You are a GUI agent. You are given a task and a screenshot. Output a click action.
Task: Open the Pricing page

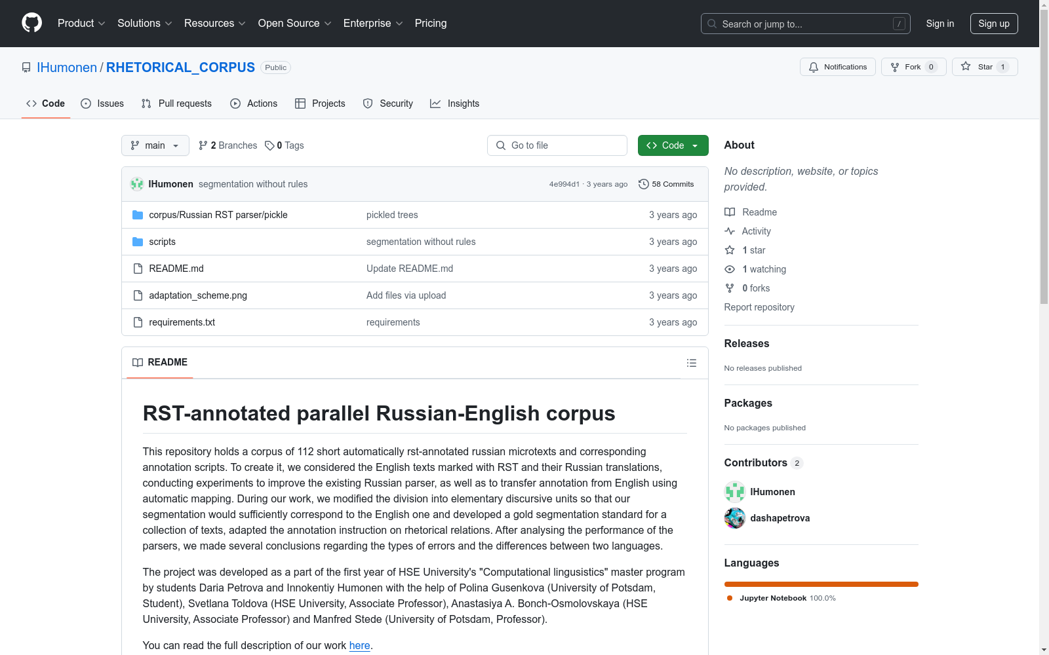431,23
